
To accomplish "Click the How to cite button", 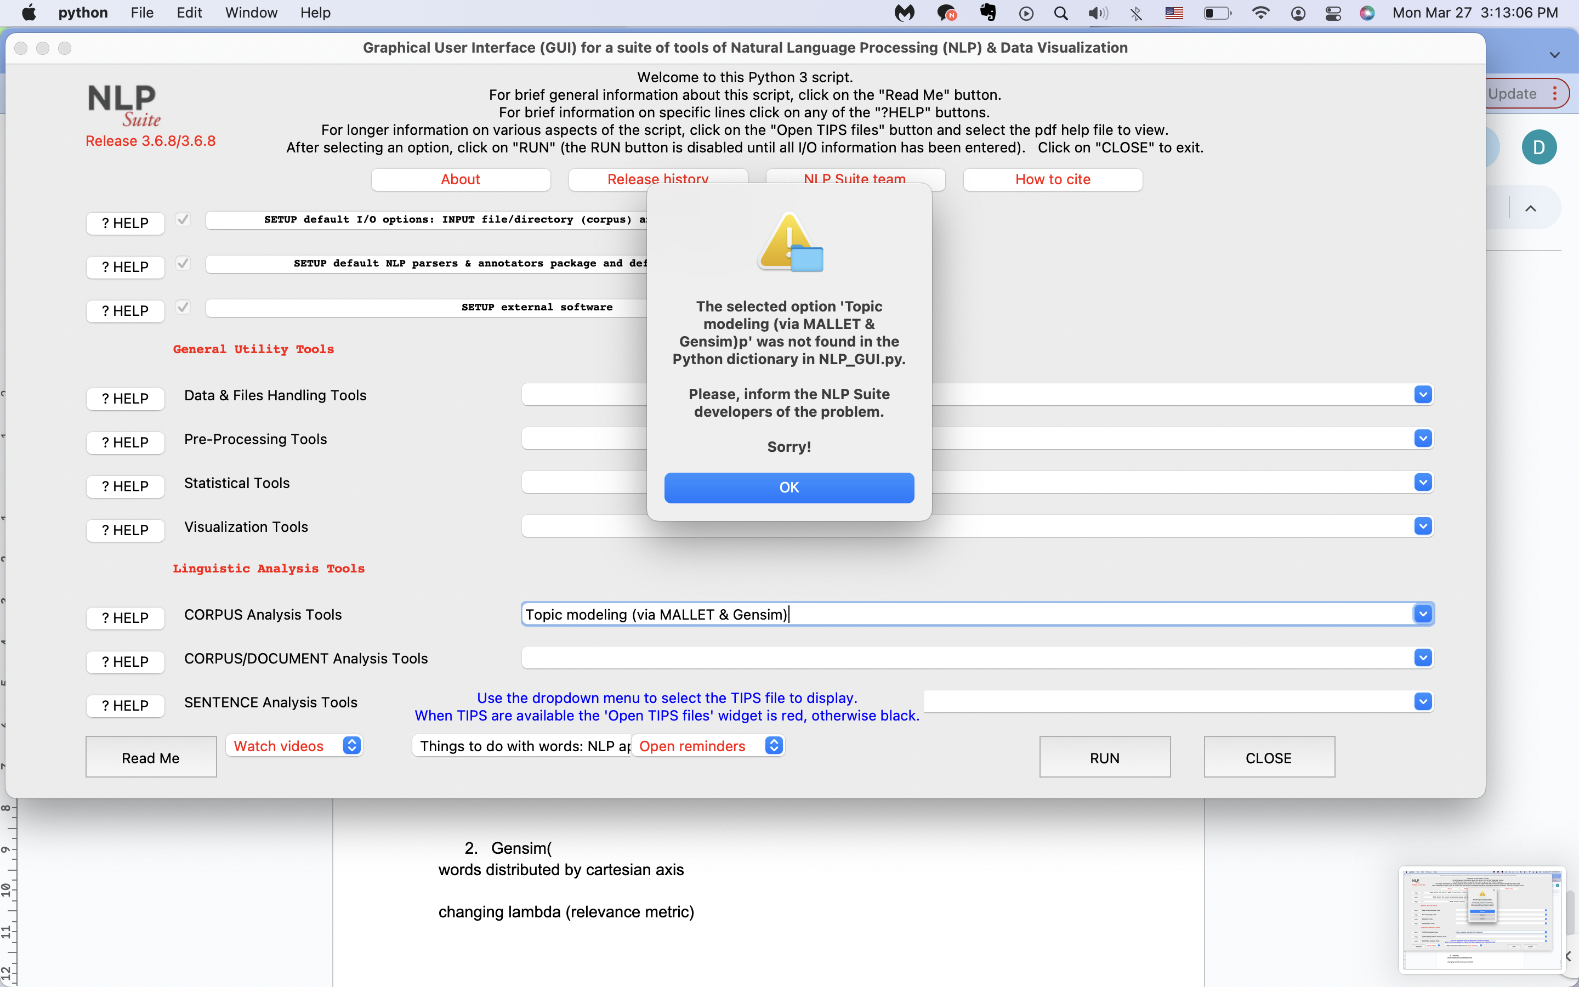I will 1053,179.
